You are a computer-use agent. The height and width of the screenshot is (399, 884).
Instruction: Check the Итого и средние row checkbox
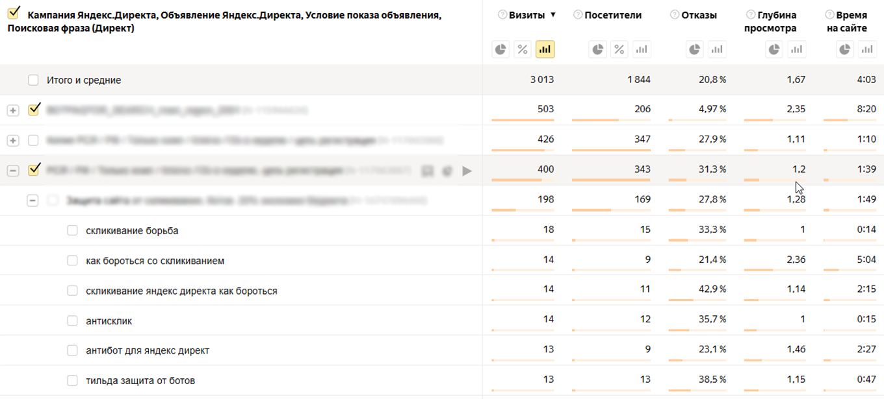click(33, 80)
